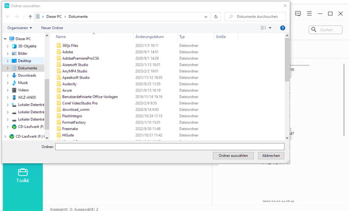The width and height of the screenshot is (349, 211).
Task: Open view options dropdown arrow
Action: click(270, 28)
